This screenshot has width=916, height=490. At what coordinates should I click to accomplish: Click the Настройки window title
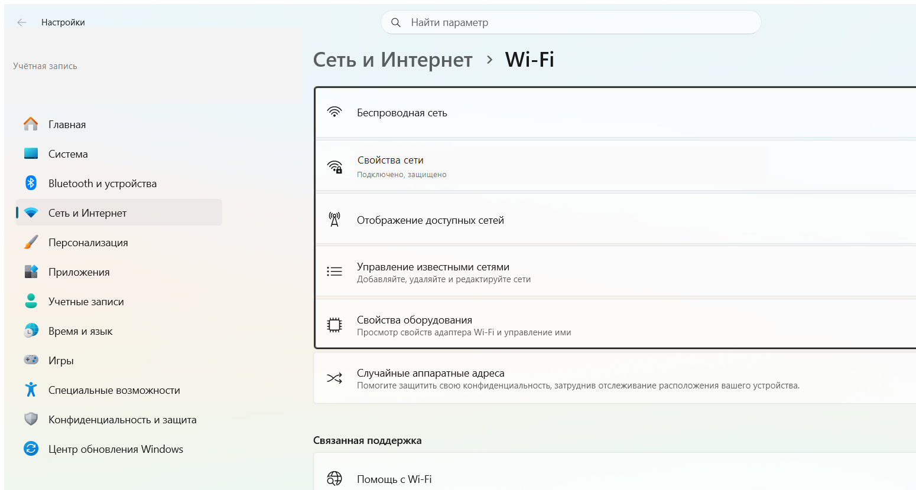coord(63,22)
